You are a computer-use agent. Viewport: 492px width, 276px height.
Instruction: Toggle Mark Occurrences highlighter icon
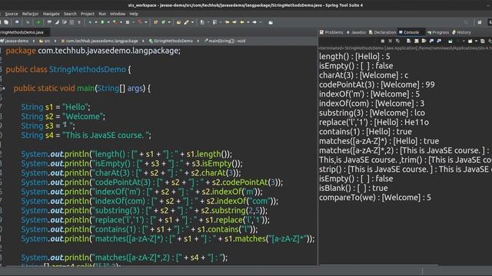click(57, 22)
